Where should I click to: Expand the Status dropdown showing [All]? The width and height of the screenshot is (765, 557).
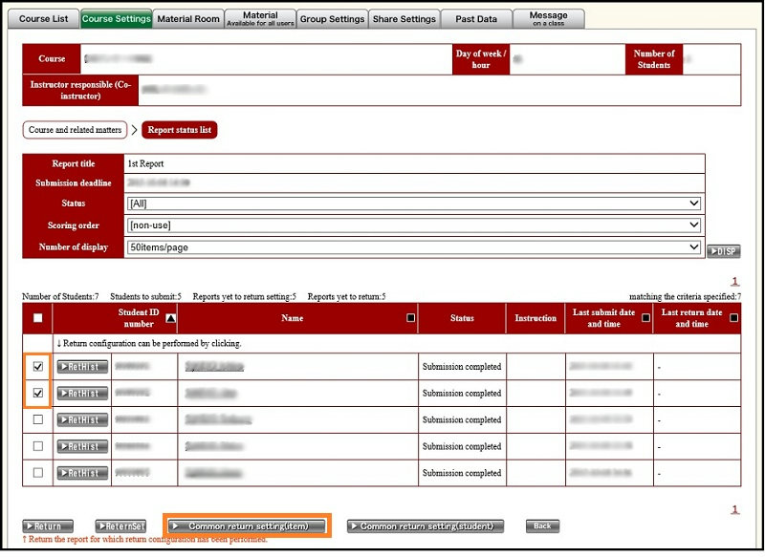(413, 204)
